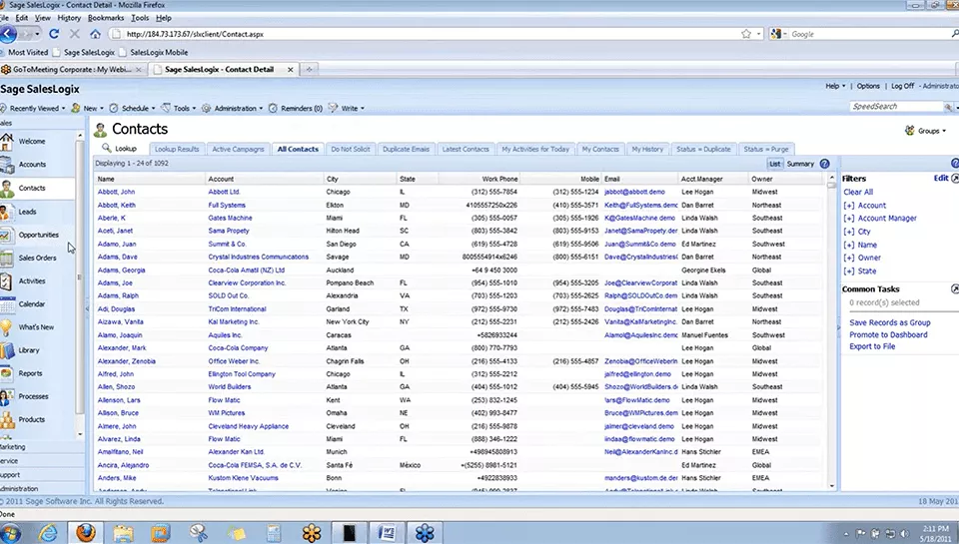This screenshot has height=544, width=959.
Task: Click Promote to Dashboard link
Action: point(888,335)
